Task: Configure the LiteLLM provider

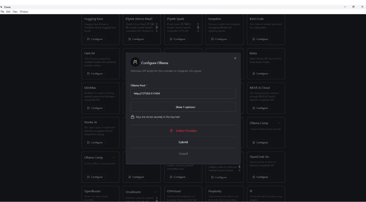Action: [95, 74]
